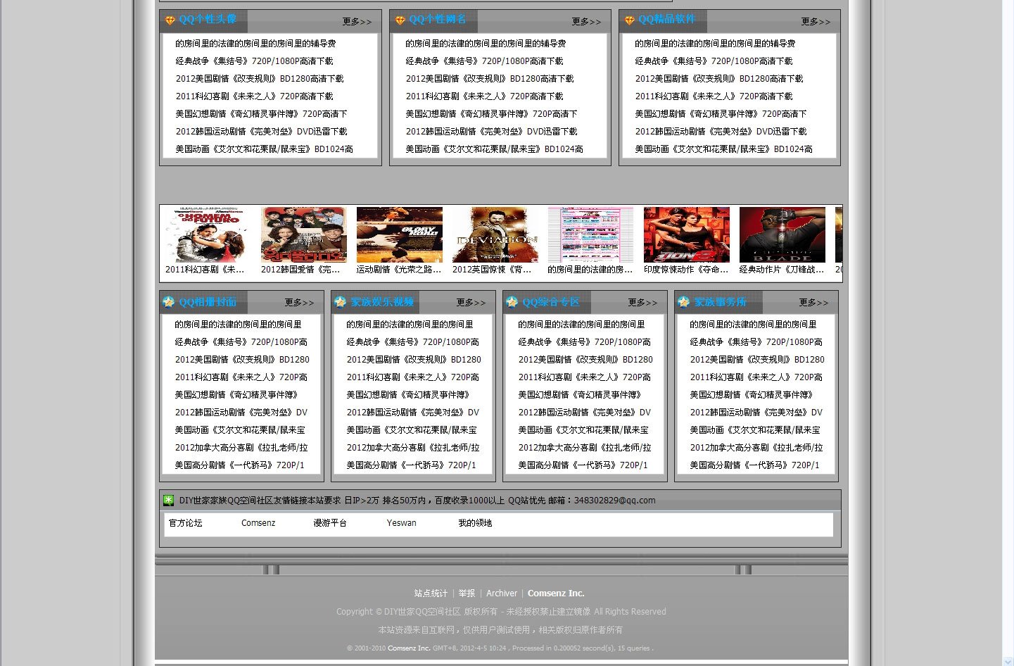Open 更多>> in the 家族娱乐视频 panel

[471, 303]
